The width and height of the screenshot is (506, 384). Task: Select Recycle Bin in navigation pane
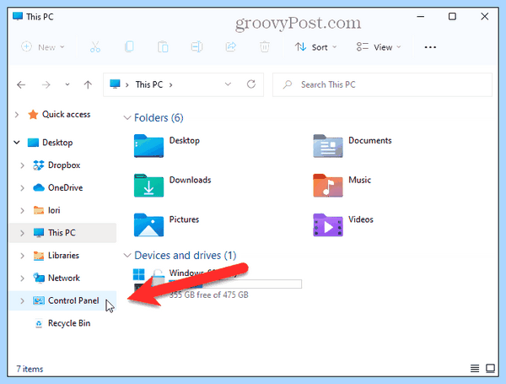tap(62, 323)
